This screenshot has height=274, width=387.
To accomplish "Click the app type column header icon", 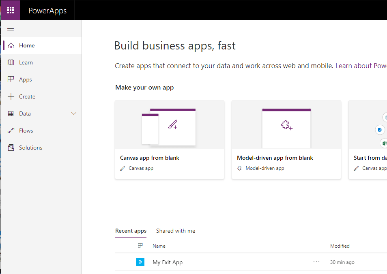I will [x=140, y=245].
